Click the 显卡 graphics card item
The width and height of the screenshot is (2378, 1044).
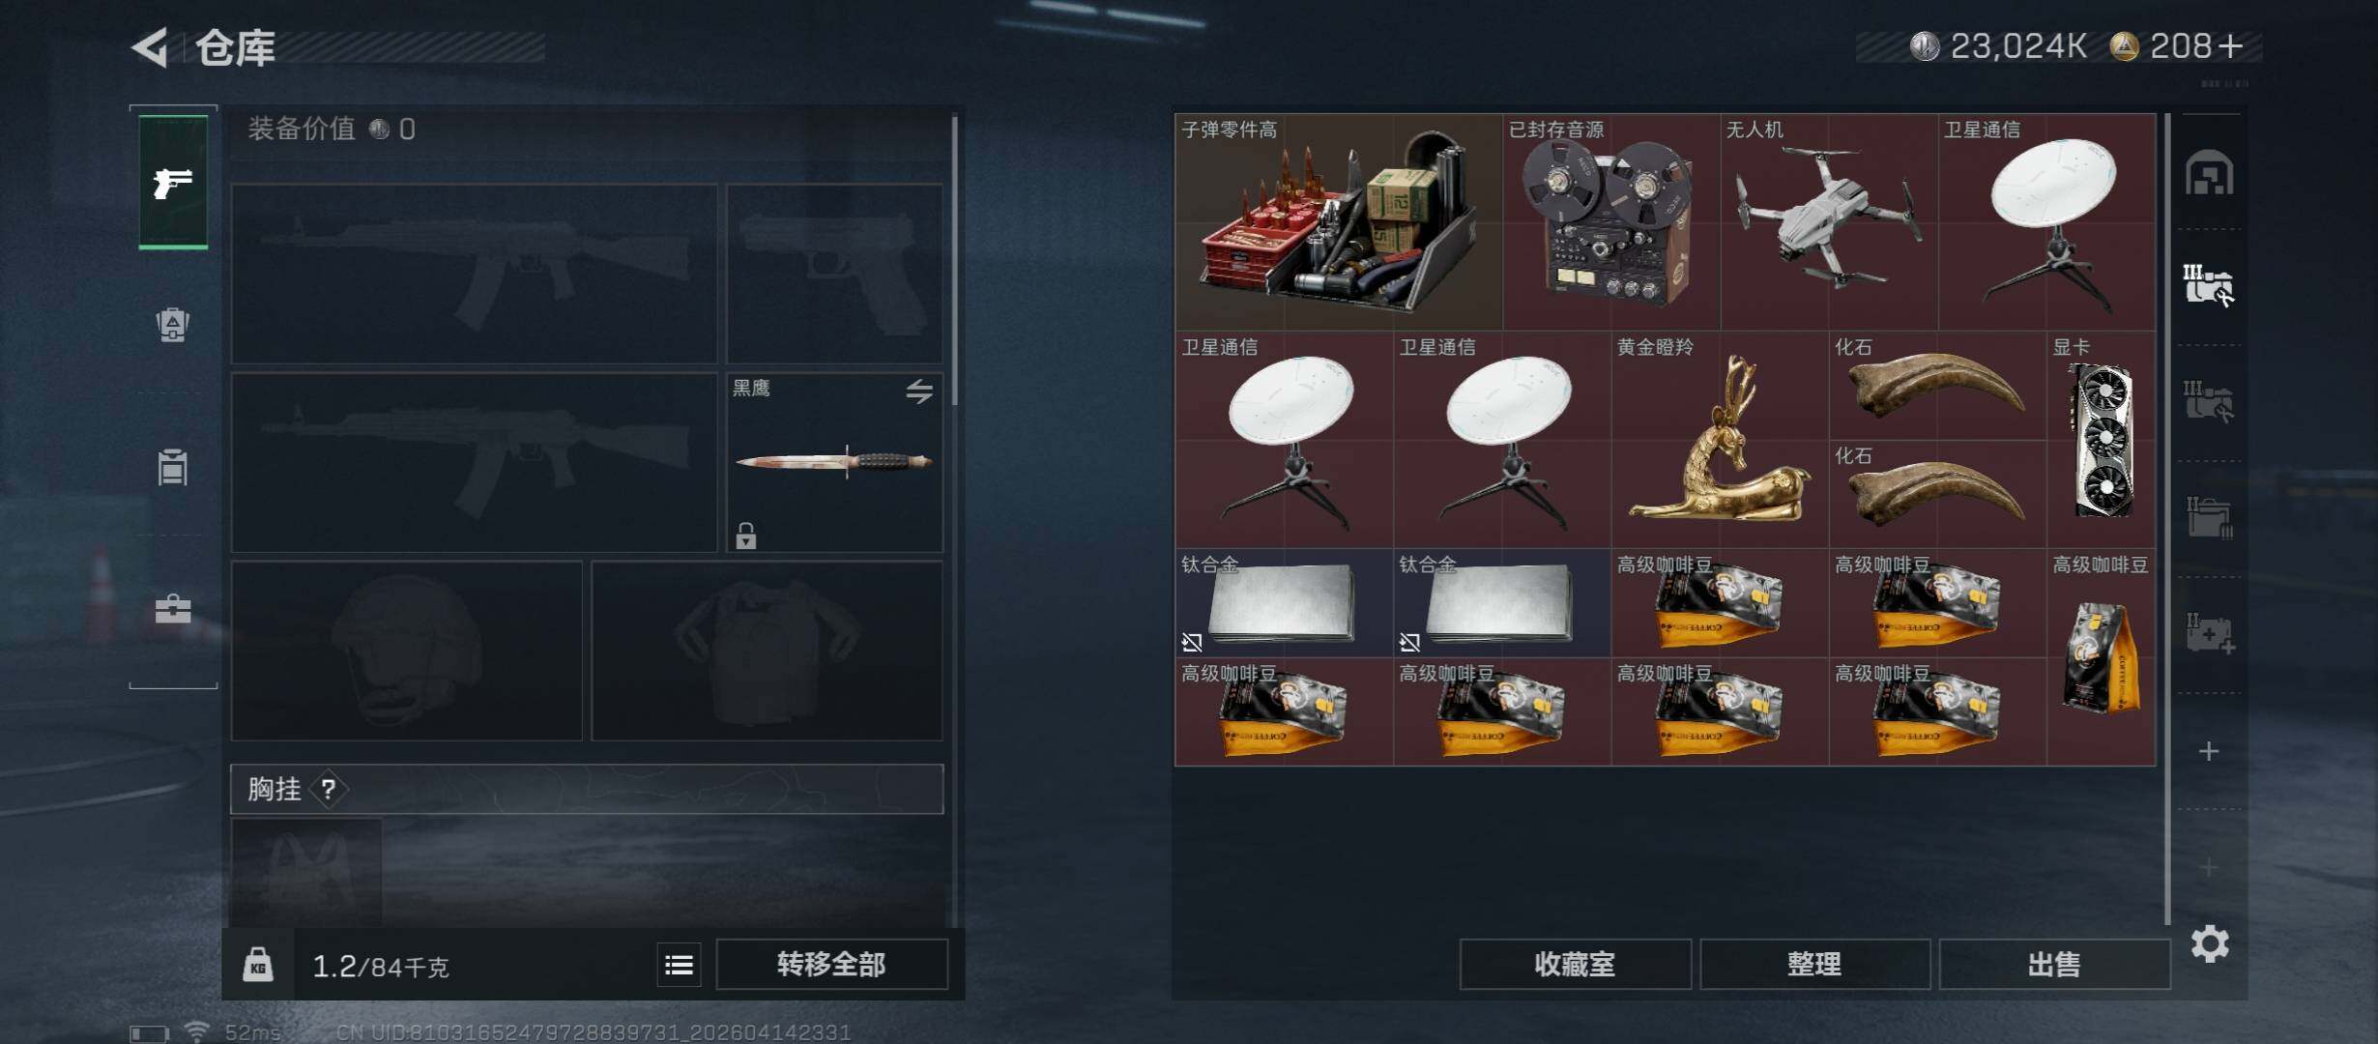pyautogui.click(x=2102, y=440)
